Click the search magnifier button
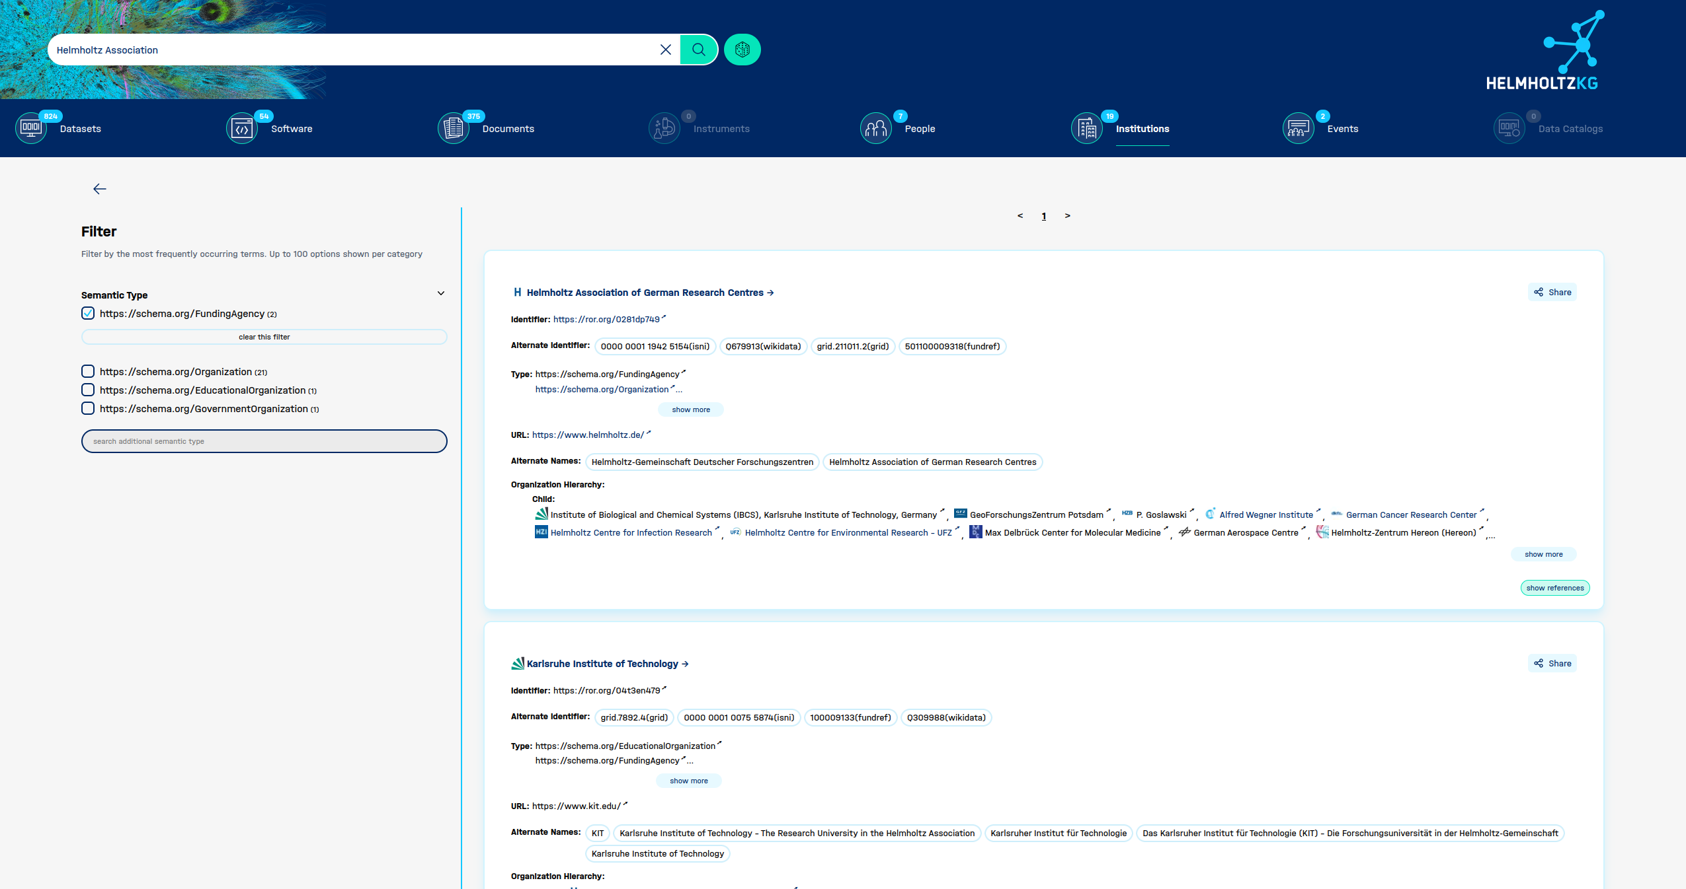 point(698,50)
